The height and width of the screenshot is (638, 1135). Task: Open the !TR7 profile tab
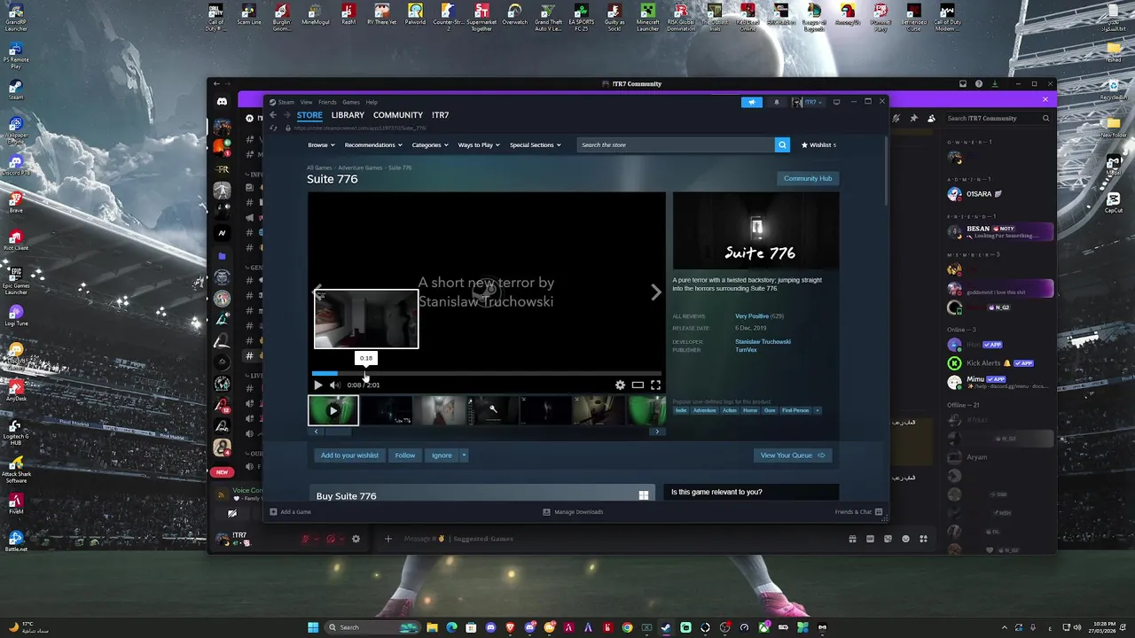[x=440, y=115]
